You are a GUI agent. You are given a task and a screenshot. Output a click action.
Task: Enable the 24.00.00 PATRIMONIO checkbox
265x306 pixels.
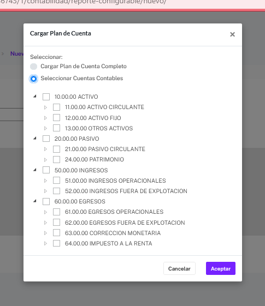point(56,159)
